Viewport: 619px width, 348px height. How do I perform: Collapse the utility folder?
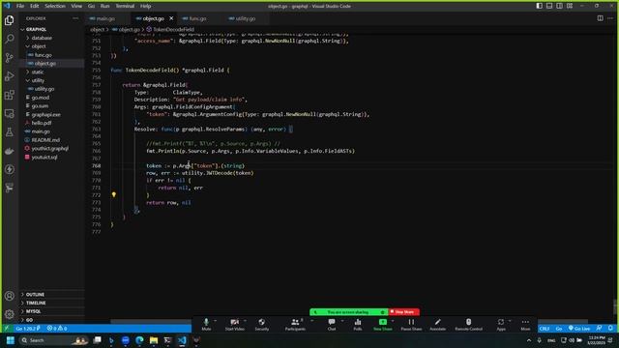tap(38, 80)
